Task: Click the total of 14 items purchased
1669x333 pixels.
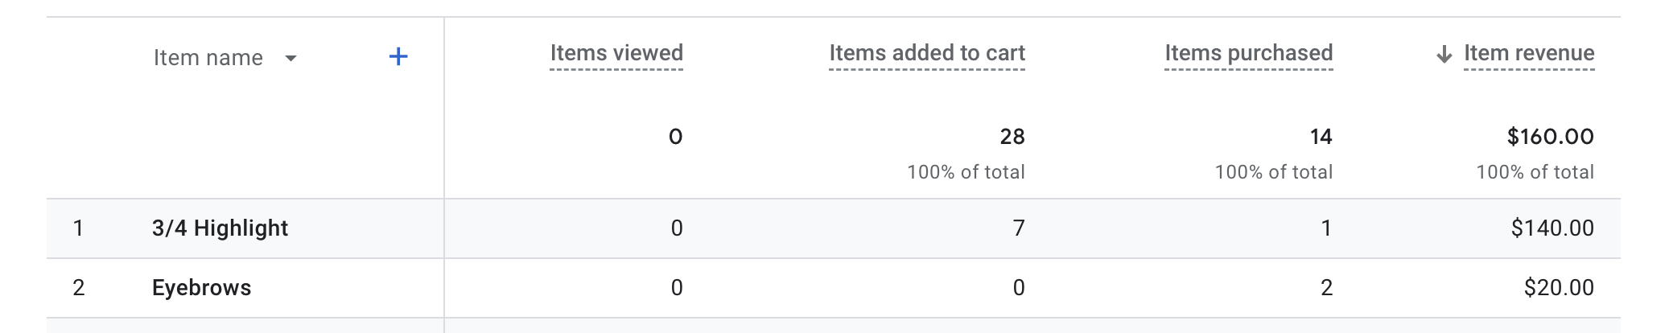Action: 1321,137
